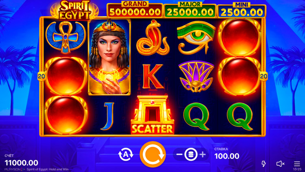The width and height of the screenshot is (305, 172).
Task: Increase the bet with plus button
Action: point(203,155)
